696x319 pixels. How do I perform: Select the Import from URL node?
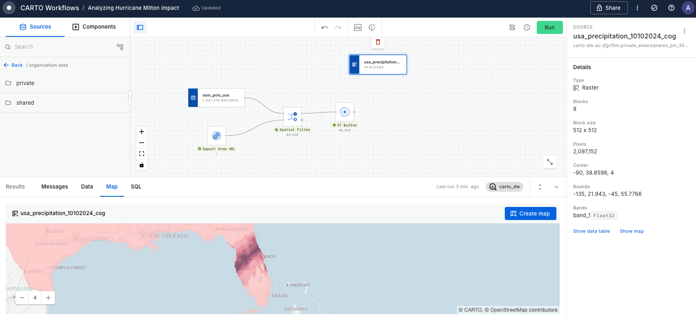pyautogui.click(x=217, y=136)
